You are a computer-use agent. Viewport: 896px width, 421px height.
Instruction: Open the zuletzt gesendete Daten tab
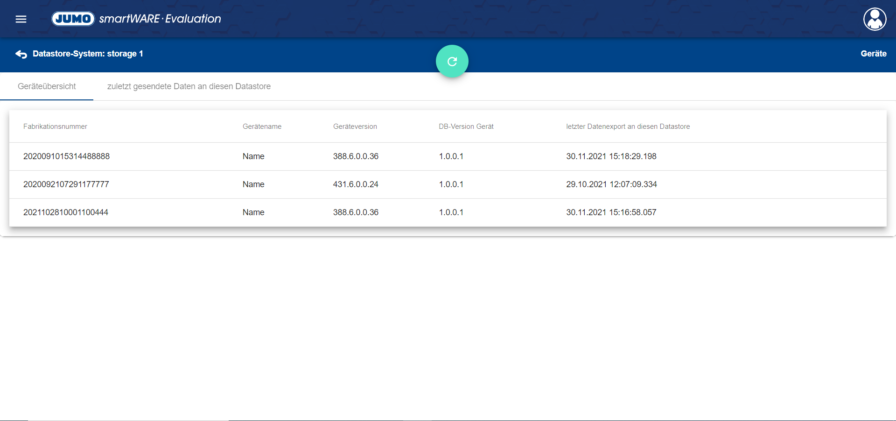point(189,86)
